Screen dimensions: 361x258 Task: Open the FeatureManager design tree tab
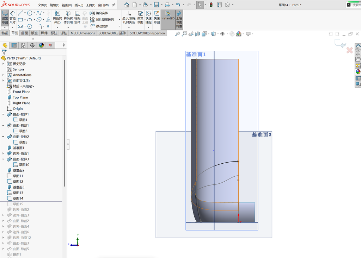[5, 45]
